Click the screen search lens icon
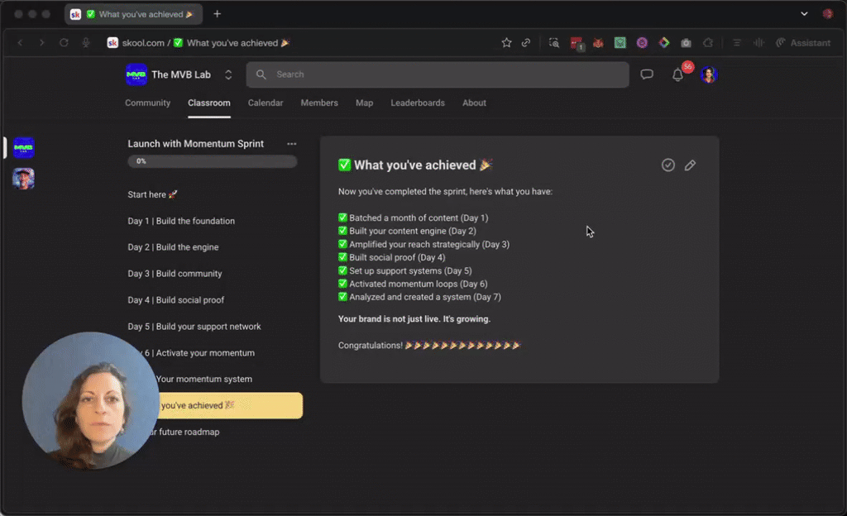847x516 pixels. click(553, 43)
